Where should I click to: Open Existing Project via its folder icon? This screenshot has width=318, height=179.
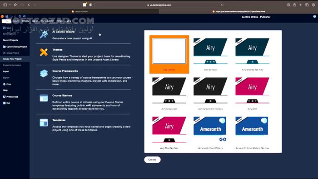[4, 47]
